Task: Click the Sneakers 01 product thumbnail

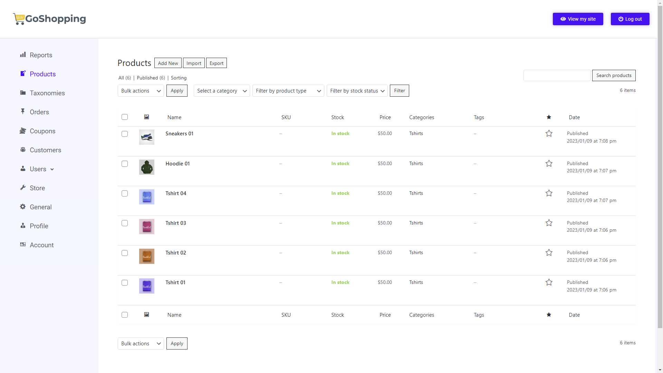Action: (147, 137)
